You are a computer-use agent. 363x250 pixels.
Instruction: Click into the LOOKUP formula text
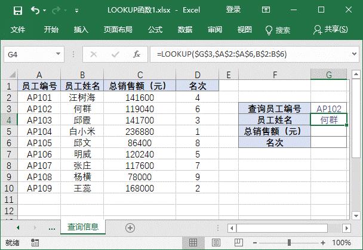[x=222, y=54]
